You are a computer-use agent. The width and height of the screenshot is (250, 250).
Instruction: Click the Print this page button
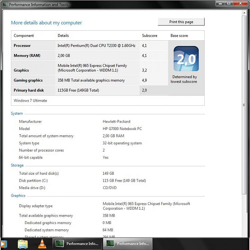pos(181,22)
